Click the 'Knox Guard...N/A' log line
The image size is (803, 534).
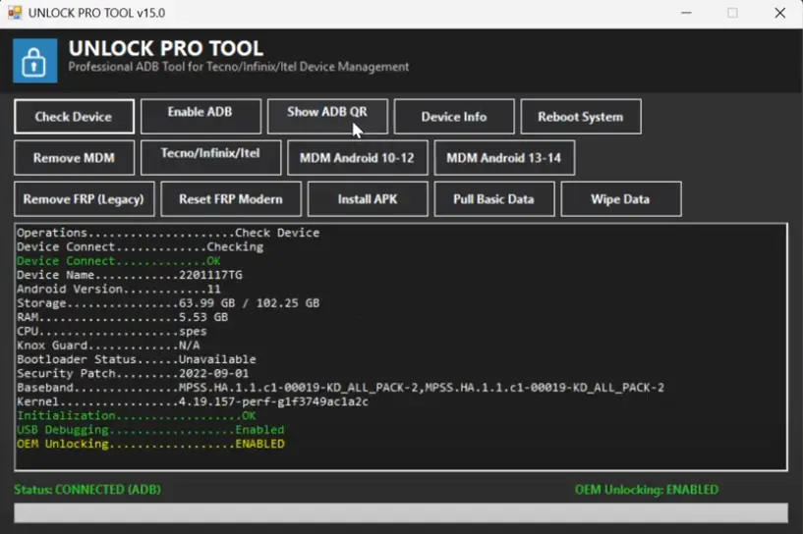108,346
